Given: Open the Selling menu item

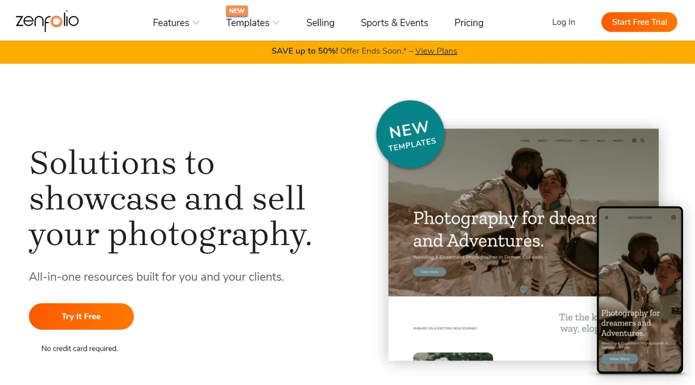Looking at the screenshot, I should click(320, 23).
